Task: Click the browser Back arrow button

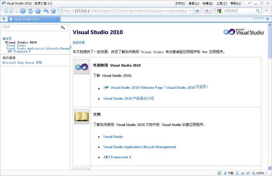Action: (x=6, y=11)
